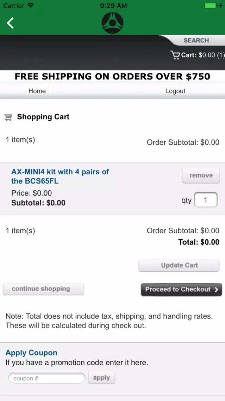
Task: Focus the coupon # input field
Action: coord(47,378)
